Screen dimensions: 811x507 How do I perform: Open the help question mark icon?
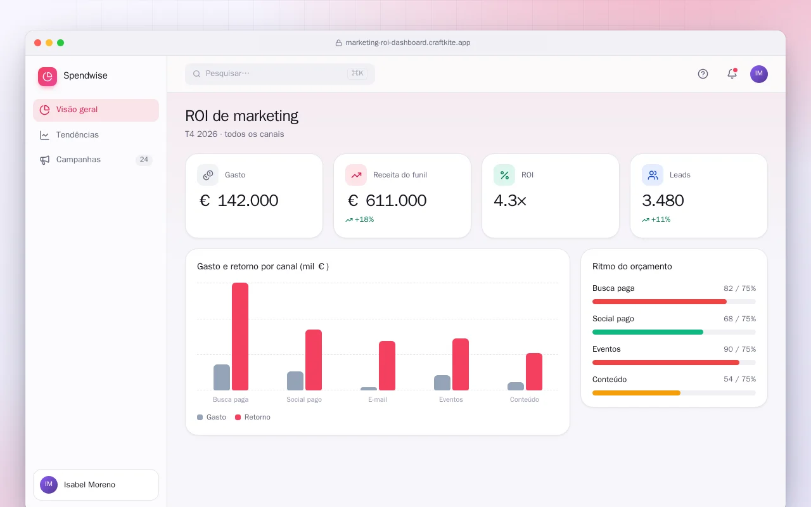703,74
